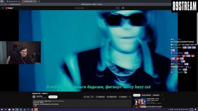Click the www.youtube.com address bar
This screenshot has height=111, width=198.
point(15,4)
